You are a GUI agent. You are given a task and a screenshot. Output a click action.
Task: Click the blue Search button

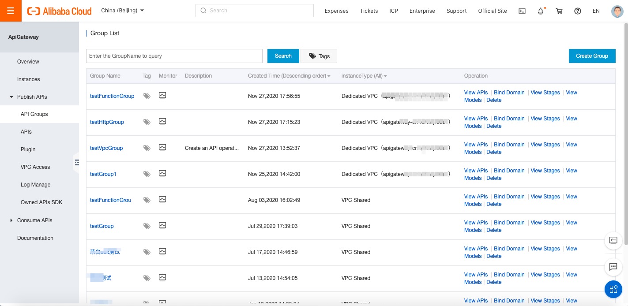tap(283, 56)
